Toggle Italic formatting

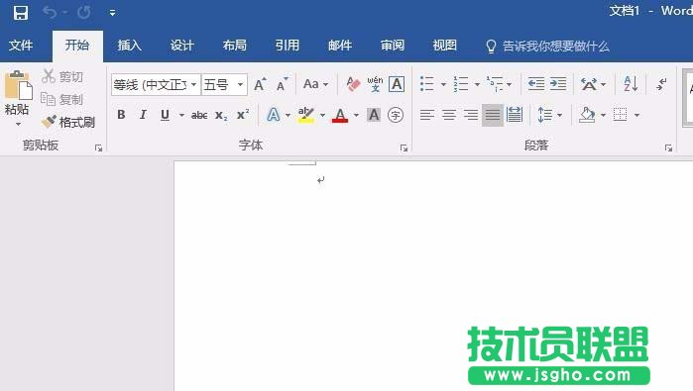[x=143, y=115]
